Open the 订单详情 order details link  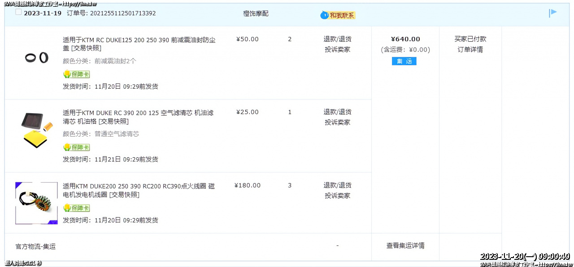pos(470,49)
